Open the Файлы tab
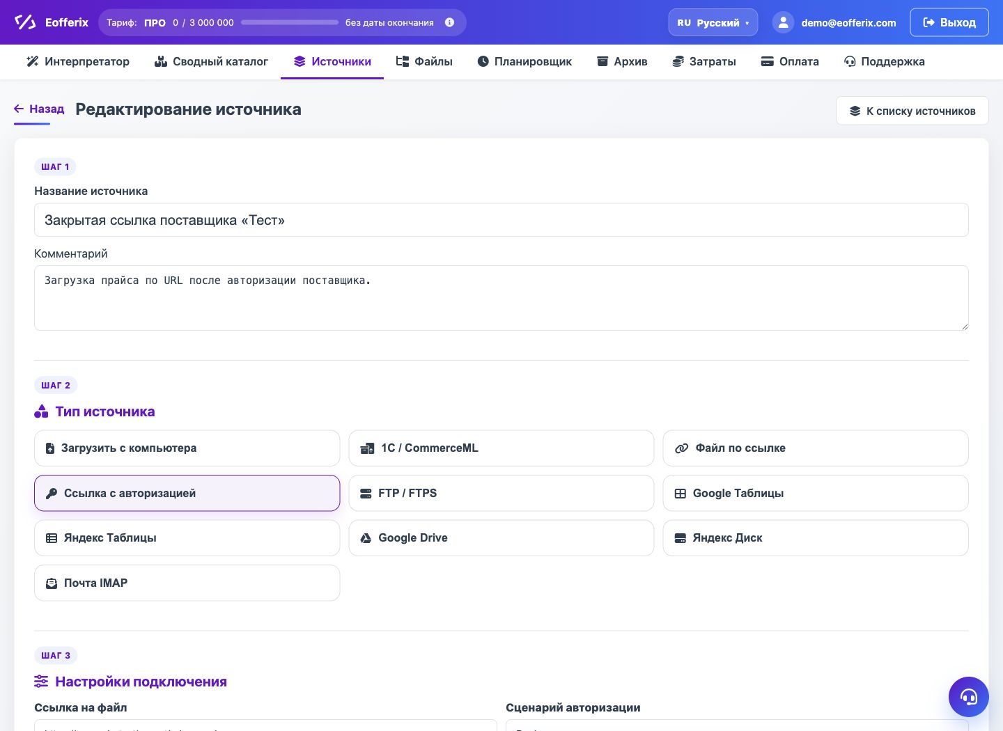Screen dimensions: 1003x731 click(424, 61)
